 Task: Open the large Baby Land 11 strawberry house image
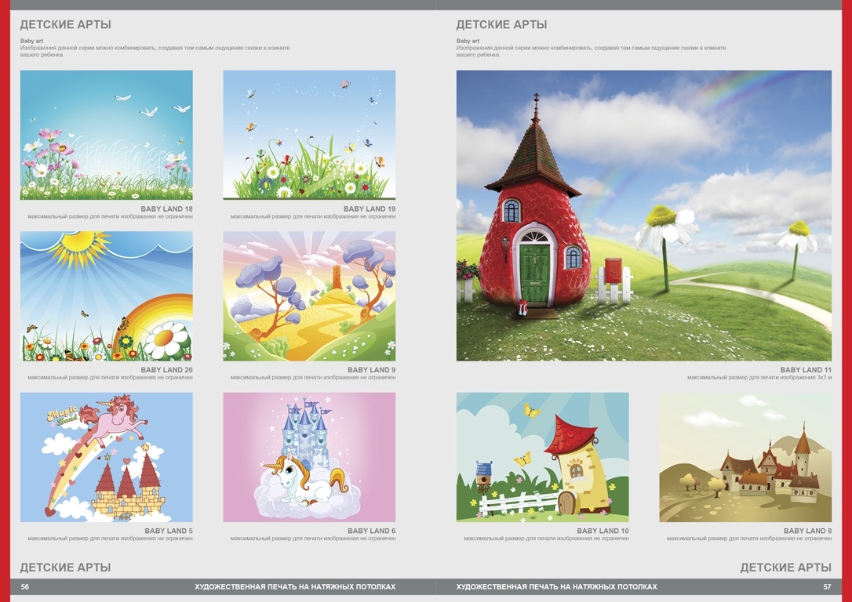(x=643, y=216)
